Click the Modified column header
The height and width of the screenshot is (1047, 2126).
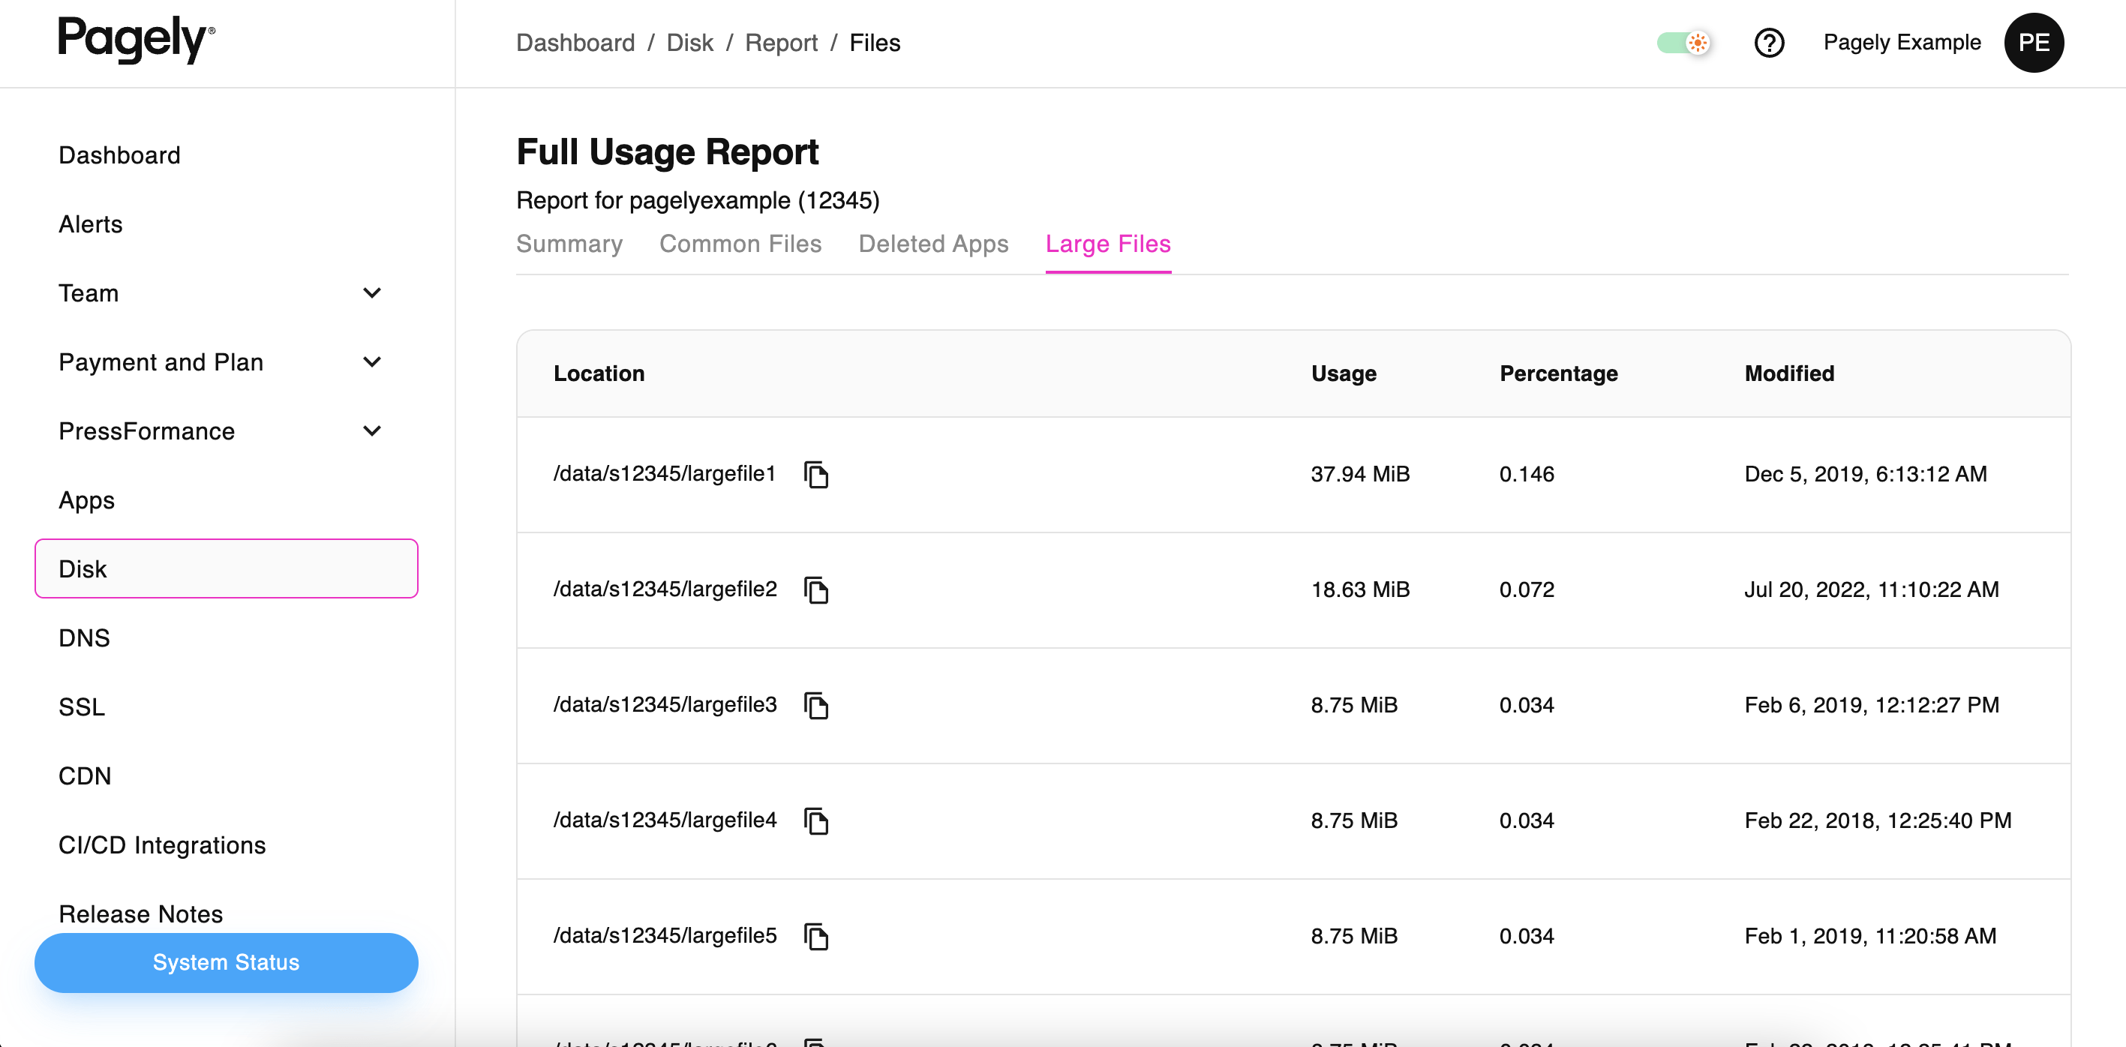tap(1789, 373)
